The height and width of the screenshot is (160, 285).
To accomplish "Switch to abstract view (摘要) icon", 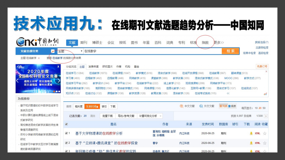I will coord(232,106).
